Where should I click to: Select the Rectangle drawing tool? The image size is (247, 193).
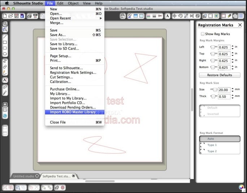(5, 42)
